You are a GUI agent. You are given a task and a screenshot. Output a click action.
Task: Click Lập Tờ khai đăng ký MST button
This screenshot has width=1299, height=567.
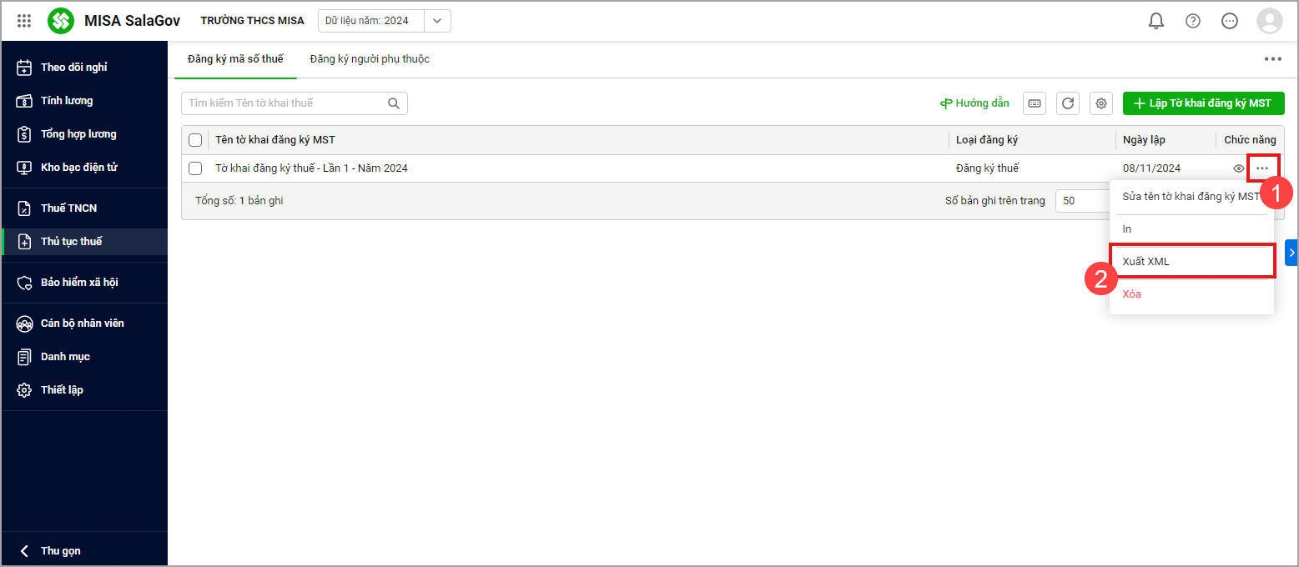(1203, 103)
